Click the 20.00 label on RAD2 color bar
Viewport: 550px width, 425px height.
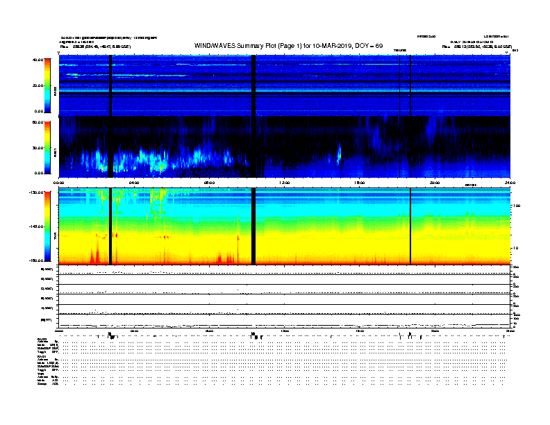[x=37, y=85]
